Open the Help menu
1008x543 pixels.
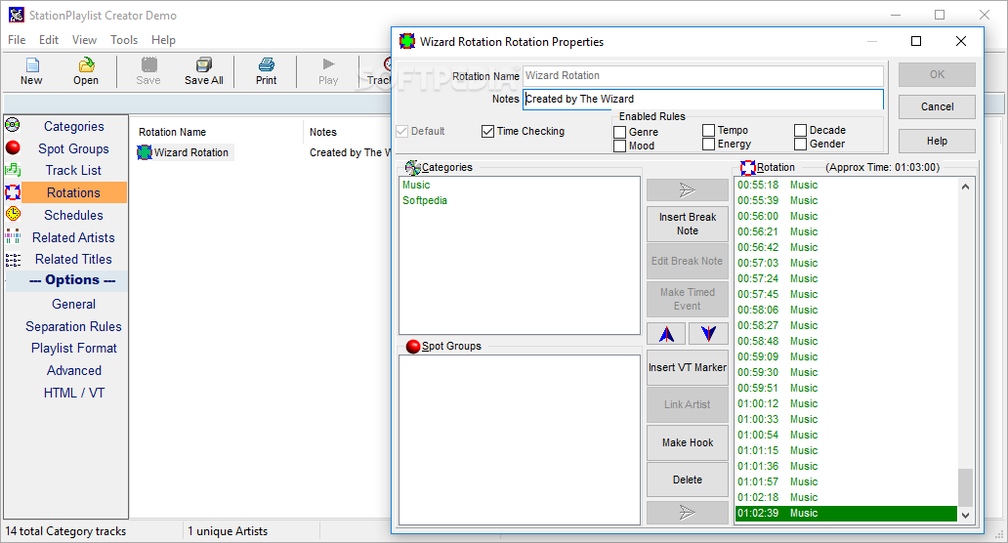[x=163, y=40]
